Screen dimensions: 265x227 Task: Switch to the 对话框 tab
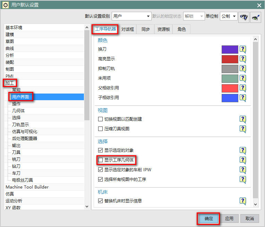pyautogui.click(x=127, y=29)
